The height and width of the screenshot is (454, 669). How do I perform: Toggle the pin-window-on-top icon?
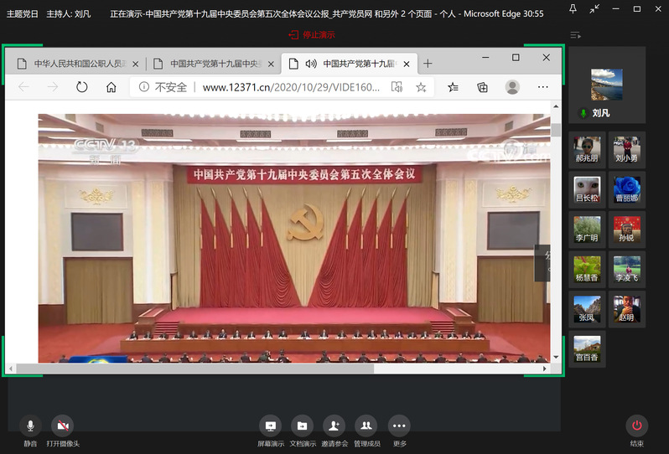[573, 9]
